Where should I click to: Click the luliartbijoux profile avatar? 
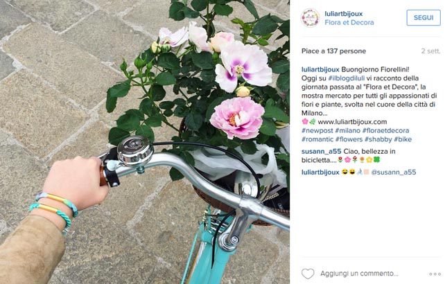tap(311, 17)
